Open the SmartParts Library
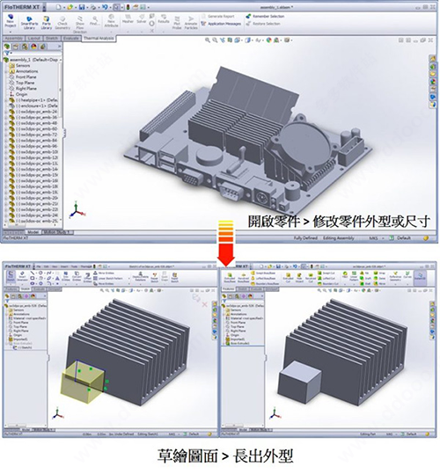 [29, 23]
